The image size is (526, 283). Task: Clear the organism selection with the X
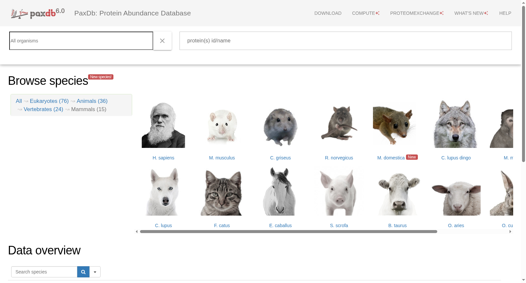(162, 41)
